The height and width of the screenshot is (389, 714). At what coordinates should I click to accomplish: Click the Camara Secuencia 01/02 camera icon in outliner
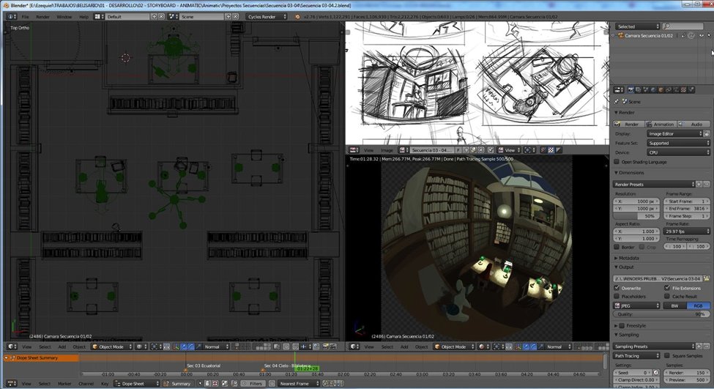coord(620,35)
